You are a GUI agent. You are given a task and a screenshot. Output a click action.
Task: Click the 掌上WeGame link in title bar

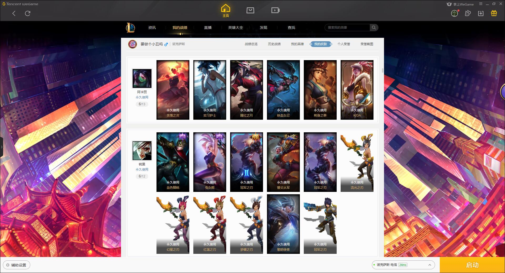pyautogui.click(x=460, y=4)
